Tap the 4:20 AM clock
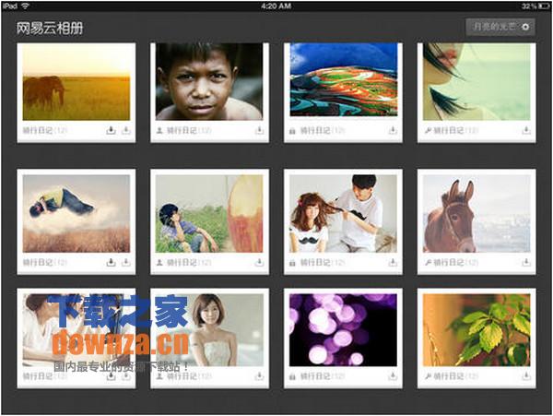Image resolution: width=553 pixels, height=416 pixels. point(276,6)
